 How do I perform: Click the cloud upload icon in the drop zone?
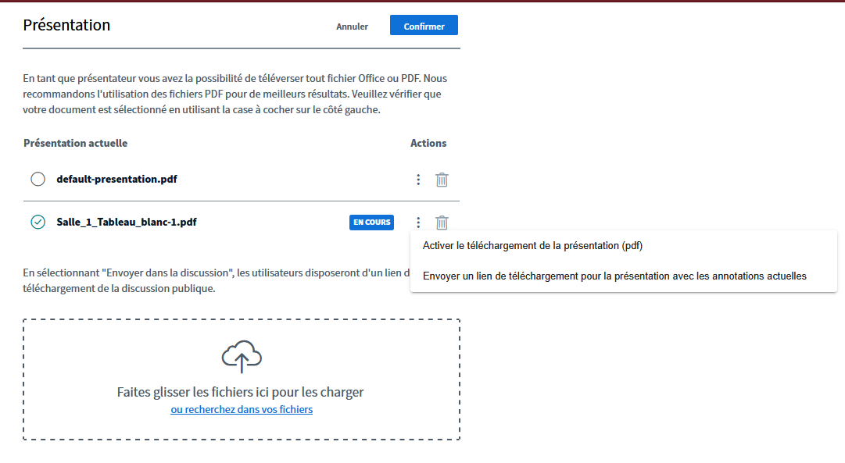[x=242, y=356]
